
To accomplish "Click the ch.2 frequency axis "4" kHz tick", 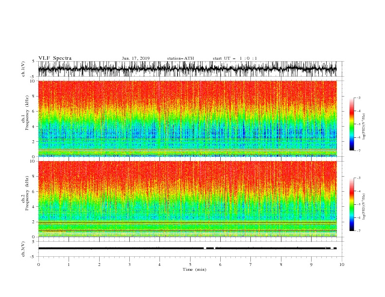I will [34, 207].
